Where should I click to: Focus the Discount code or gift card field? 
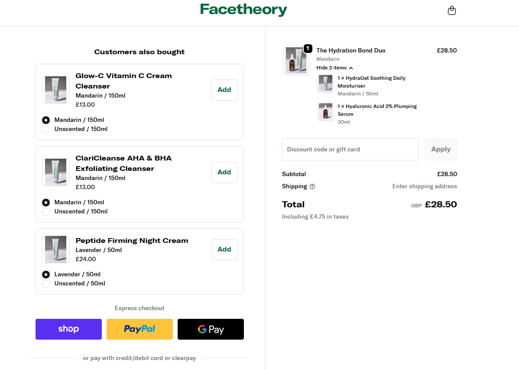pyautogui.click(x=350, y=150)
